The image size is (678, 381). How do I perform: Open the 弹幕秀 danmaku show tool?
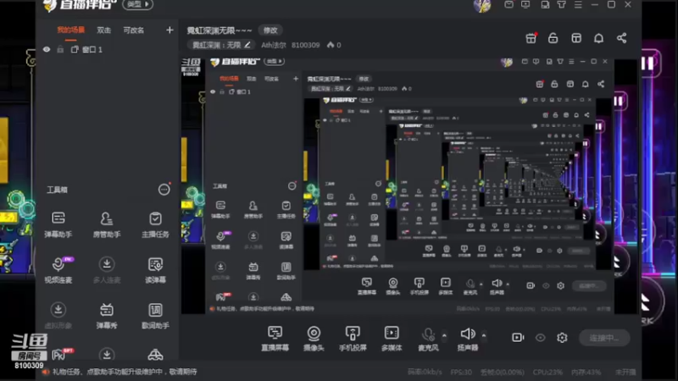coord(107,316)
